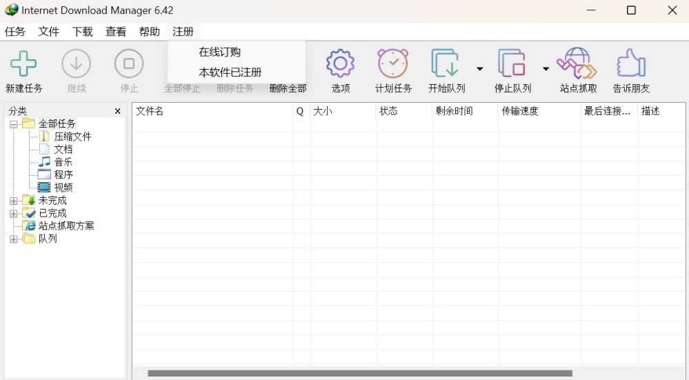Click the 站点抓取方案 IE folder icon
689x380 pixels.
pos(29,226)
